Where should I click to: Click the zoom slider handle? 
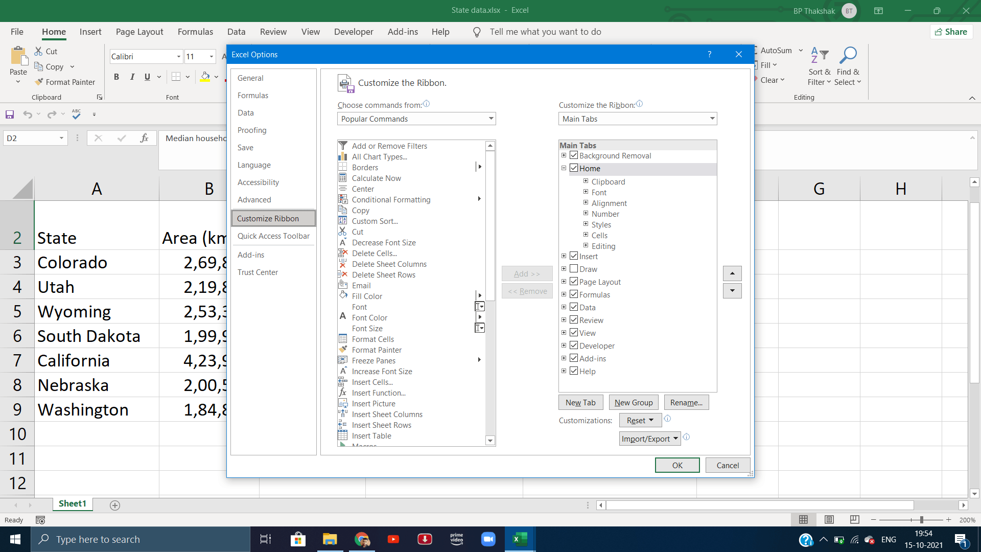(921, 520)
